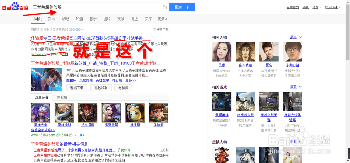Open the 设置 dropdown
Viewport: 350px width, 163px height.
[x=316, y=7]
